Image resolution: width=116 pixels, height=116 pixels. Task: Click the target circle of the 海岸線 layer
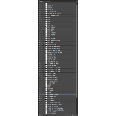[x=74, y=104]
